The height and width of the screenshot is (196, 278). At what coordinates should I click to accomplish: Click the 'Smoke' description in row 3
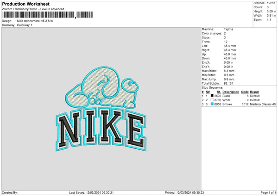[x=227, y=104]
